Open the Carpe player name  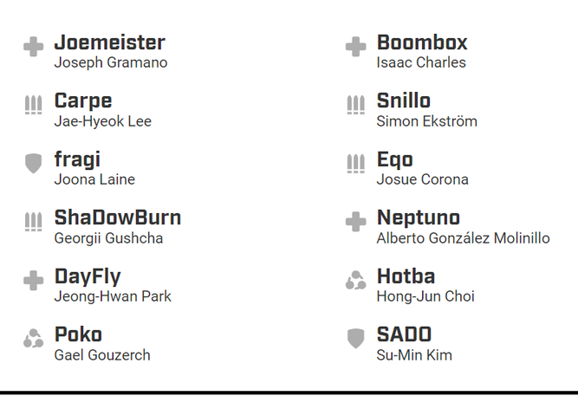click(83, 101)
